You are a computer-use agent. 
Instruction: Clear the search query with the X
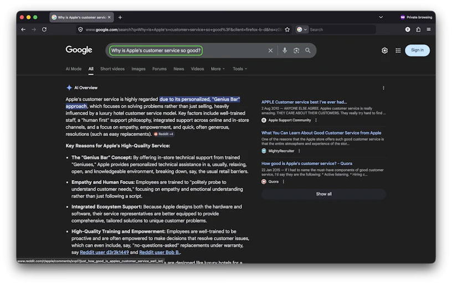coord(270,50)
